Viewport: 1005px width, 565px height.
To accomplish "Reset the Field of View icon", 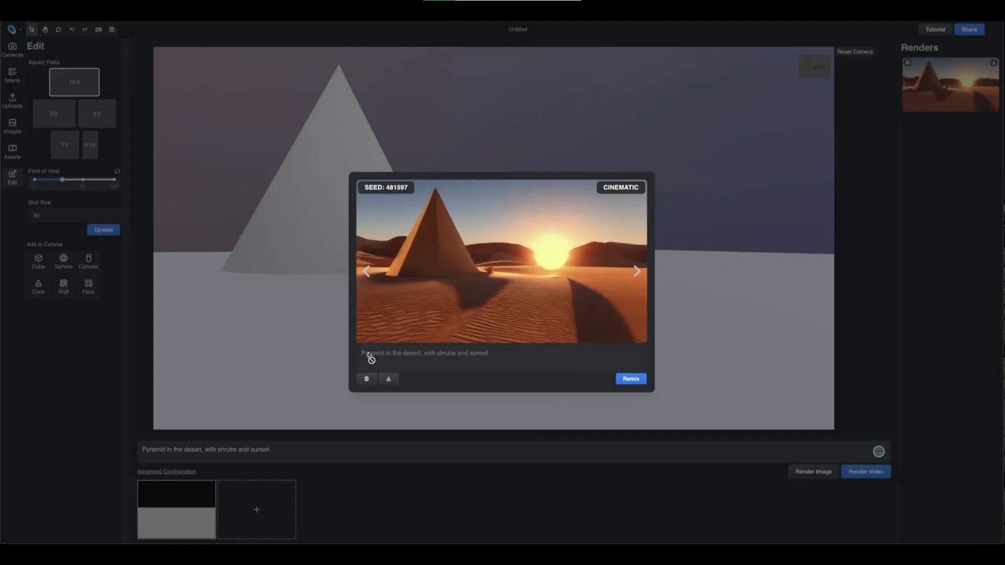I will click(117, 171).
